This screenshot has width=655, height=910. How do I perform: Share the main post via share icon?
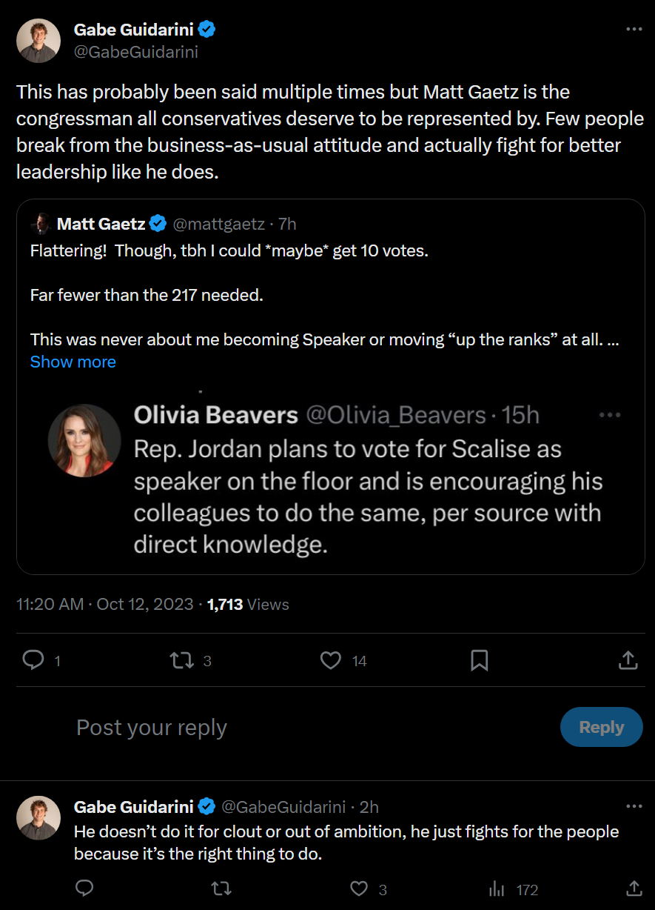(628, 660)
